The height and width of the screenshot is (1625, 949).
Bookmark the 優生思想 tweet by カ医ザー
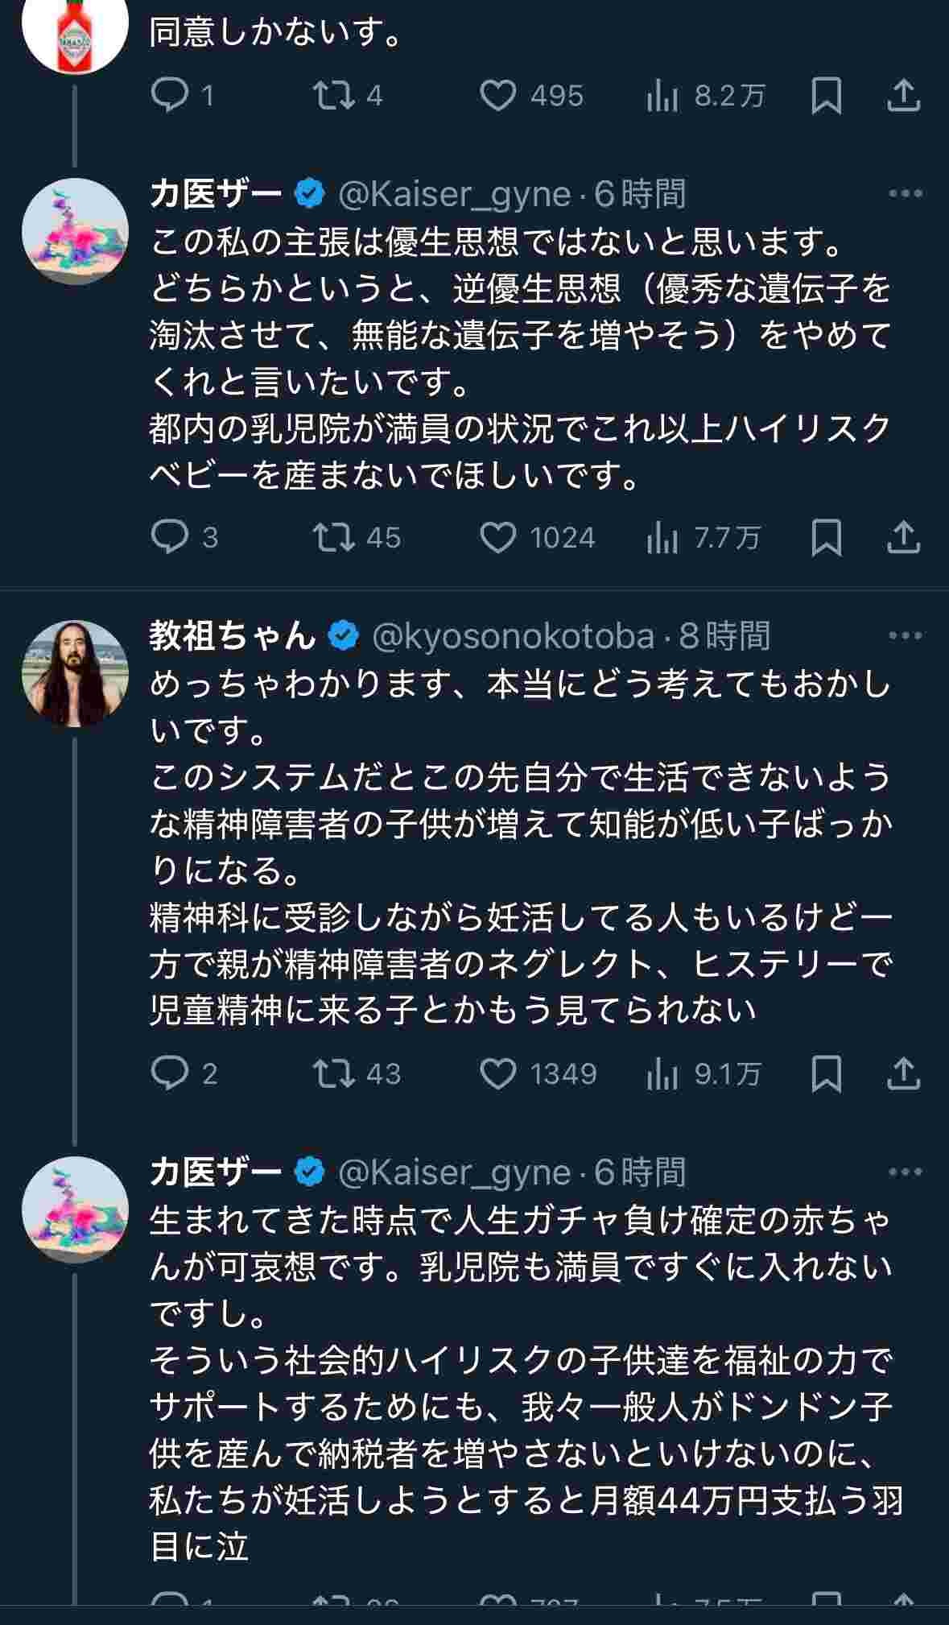pyautogui.click(x=826, y=537)
